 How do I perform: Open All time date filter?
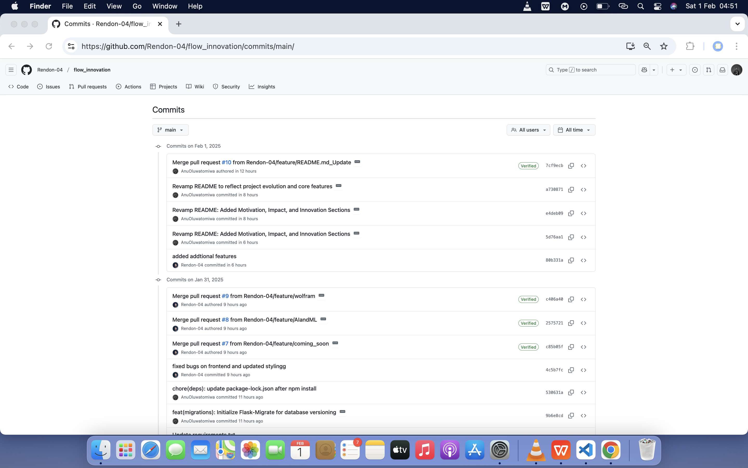(574, 130)
